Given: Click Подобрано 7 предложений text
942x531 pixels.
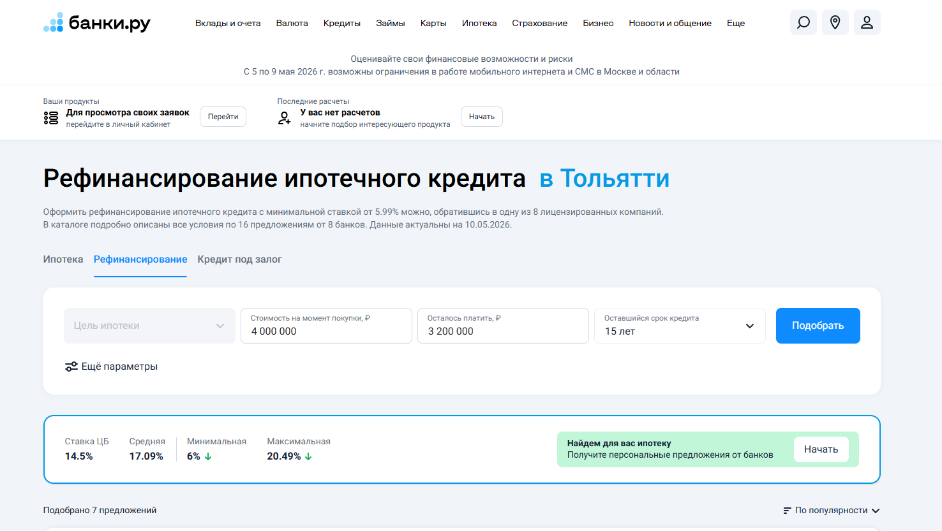Looking at the screenshot, I should pos(100,511).
